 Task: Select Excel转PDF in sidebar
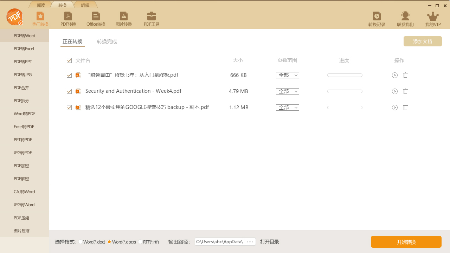point(25,126)
